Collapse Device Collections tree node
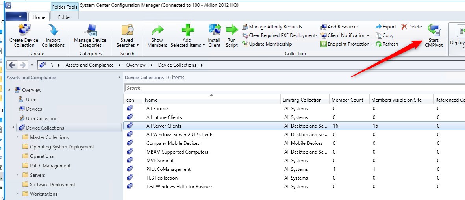The height and width of the screenshot is (200, 465). click(13, 128)
